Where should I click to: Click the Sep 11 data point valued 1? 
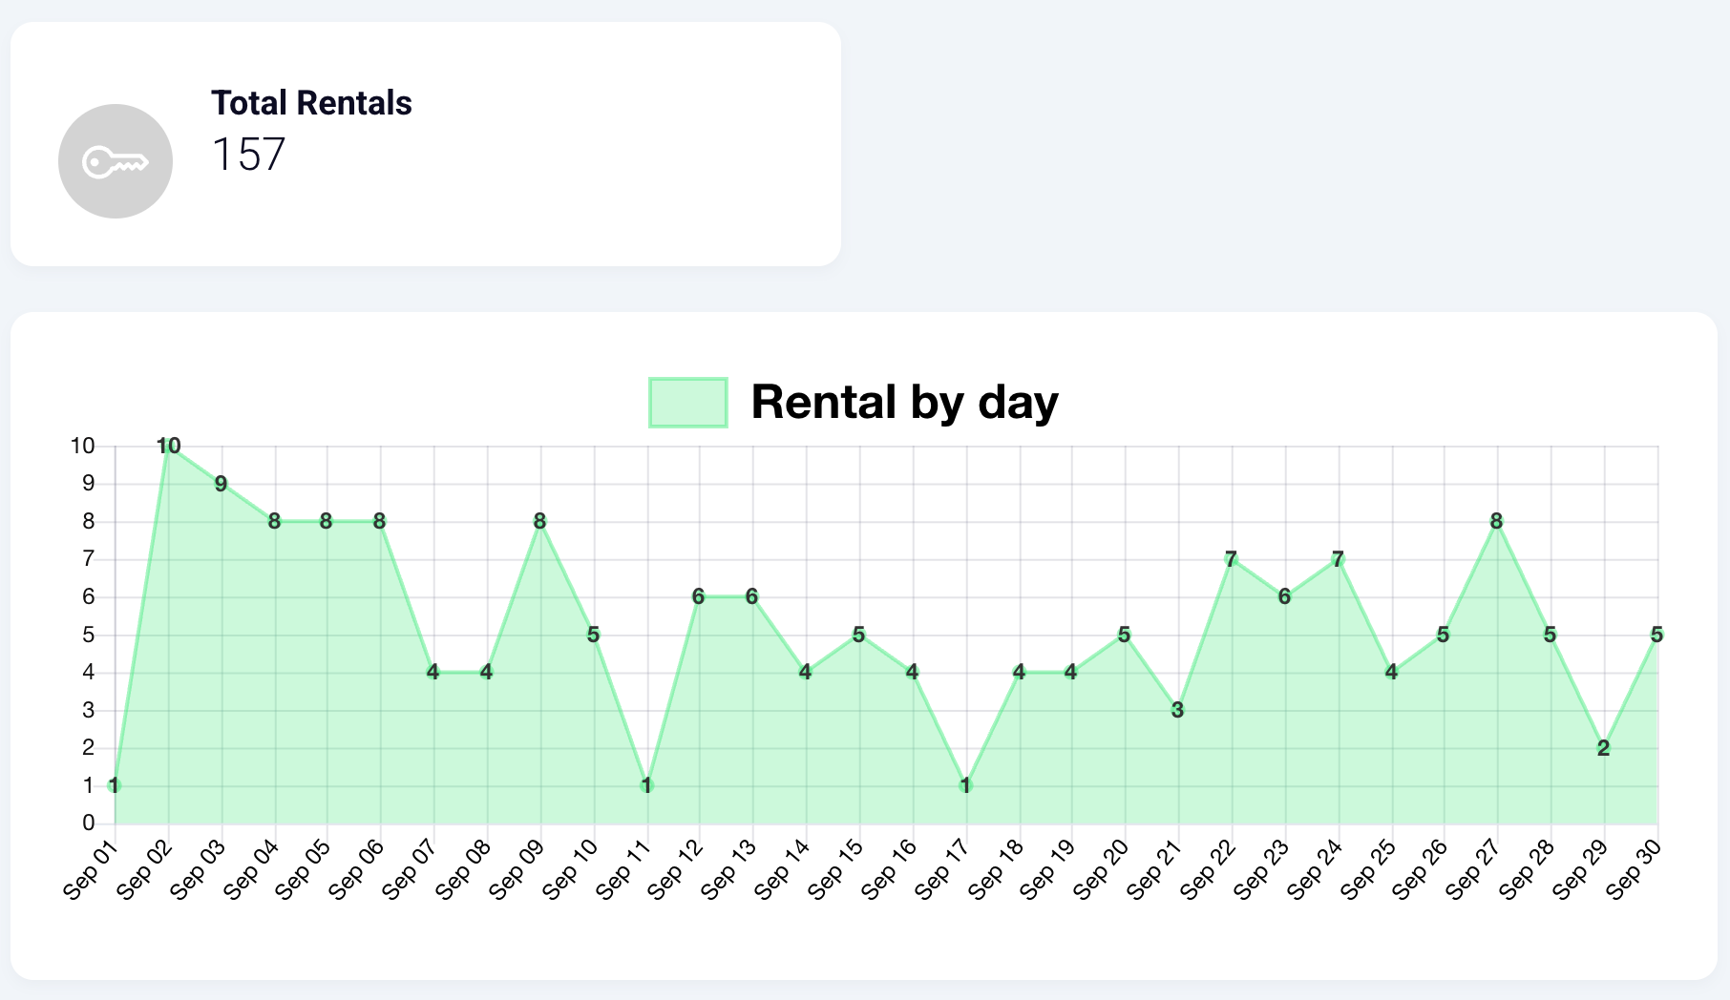point(647,785)
